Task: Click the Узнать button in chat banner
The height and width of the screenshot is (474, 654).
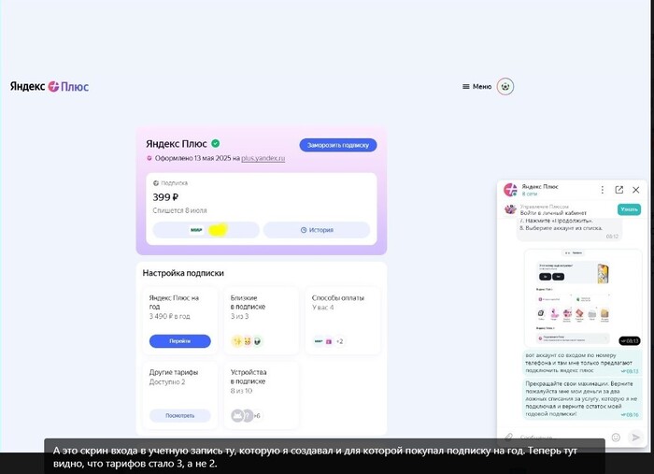Action: 629,209
